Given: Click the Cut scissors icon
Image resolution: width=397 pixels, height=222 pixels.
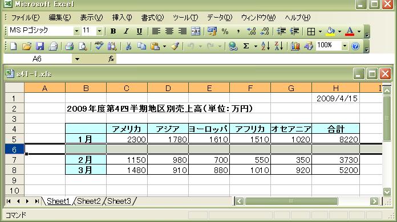Looking at the screenshot, I should [x=128, y=46].
